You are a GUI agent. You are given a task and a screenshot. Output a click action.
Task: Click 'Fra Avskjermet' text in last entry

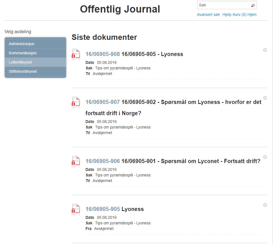(100, 229)
